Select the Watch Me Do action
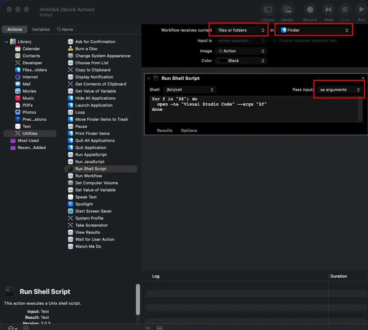Screen dimensions: 368x330 [x=88, y=246]
